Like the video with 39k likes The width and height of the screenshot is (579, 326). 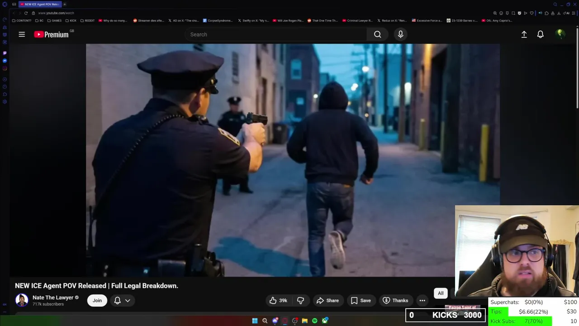(x=278, y=300)
